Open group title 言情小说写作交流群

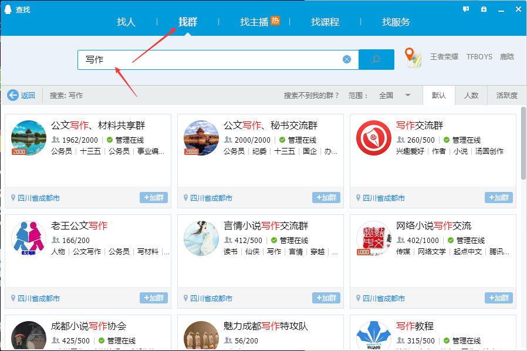(x=266, y=226)
